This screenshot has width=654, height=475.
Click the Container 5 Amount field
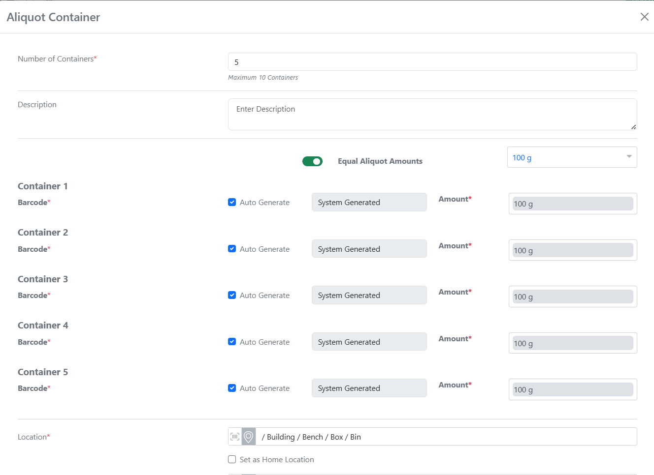click(x=572, y=389)
